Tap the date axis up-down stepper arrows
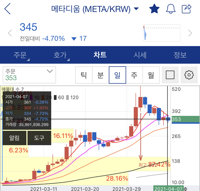 point(185,189)
